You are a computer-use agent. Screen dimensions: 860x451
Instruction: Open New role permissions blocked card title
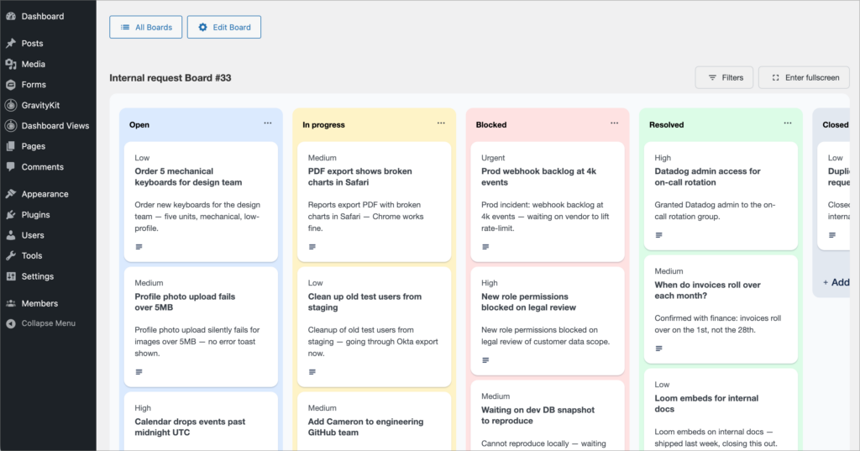pos(529,302)
